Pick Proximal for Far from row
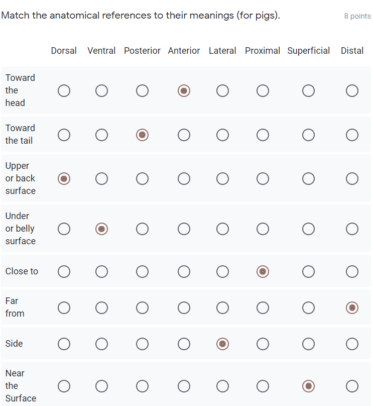Viewport: 373px width, 406px height. [263, 308]
